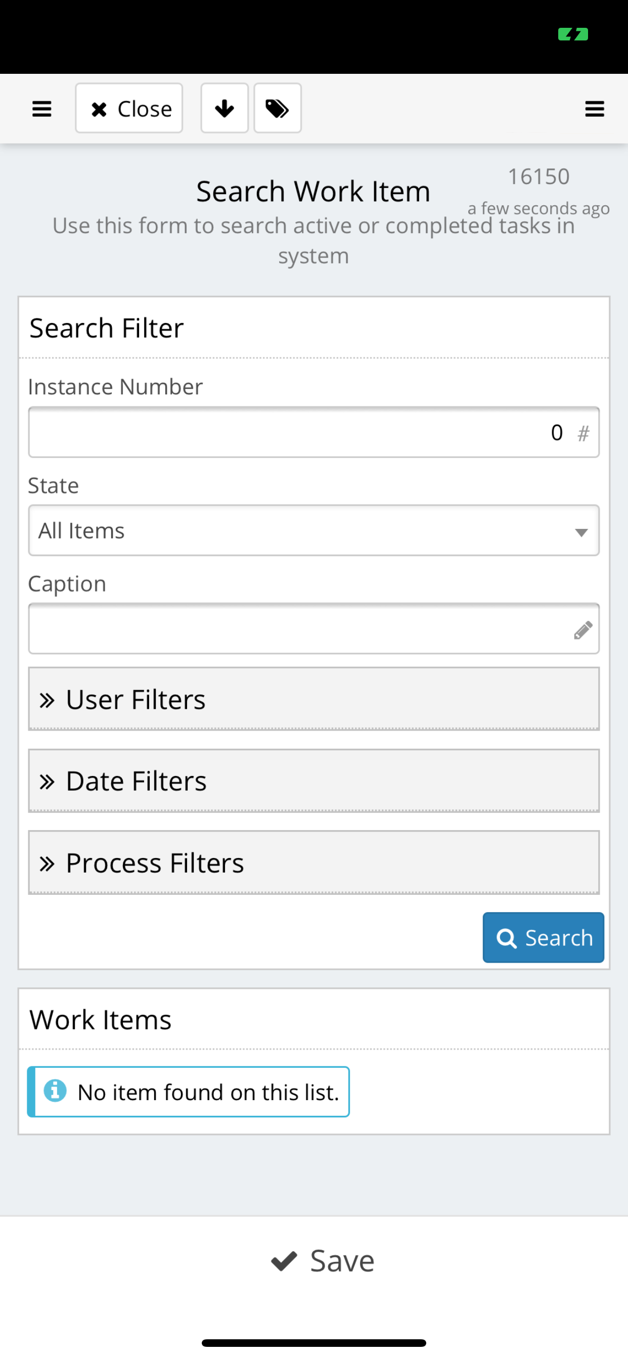Expand the Date Filters section
628x1359 pixels.
click(313, 781)
